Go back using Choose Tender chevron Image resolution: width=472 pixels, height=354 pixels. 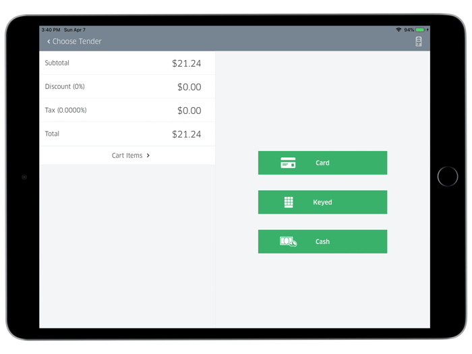pyautogui.click(x=49, y=42)
